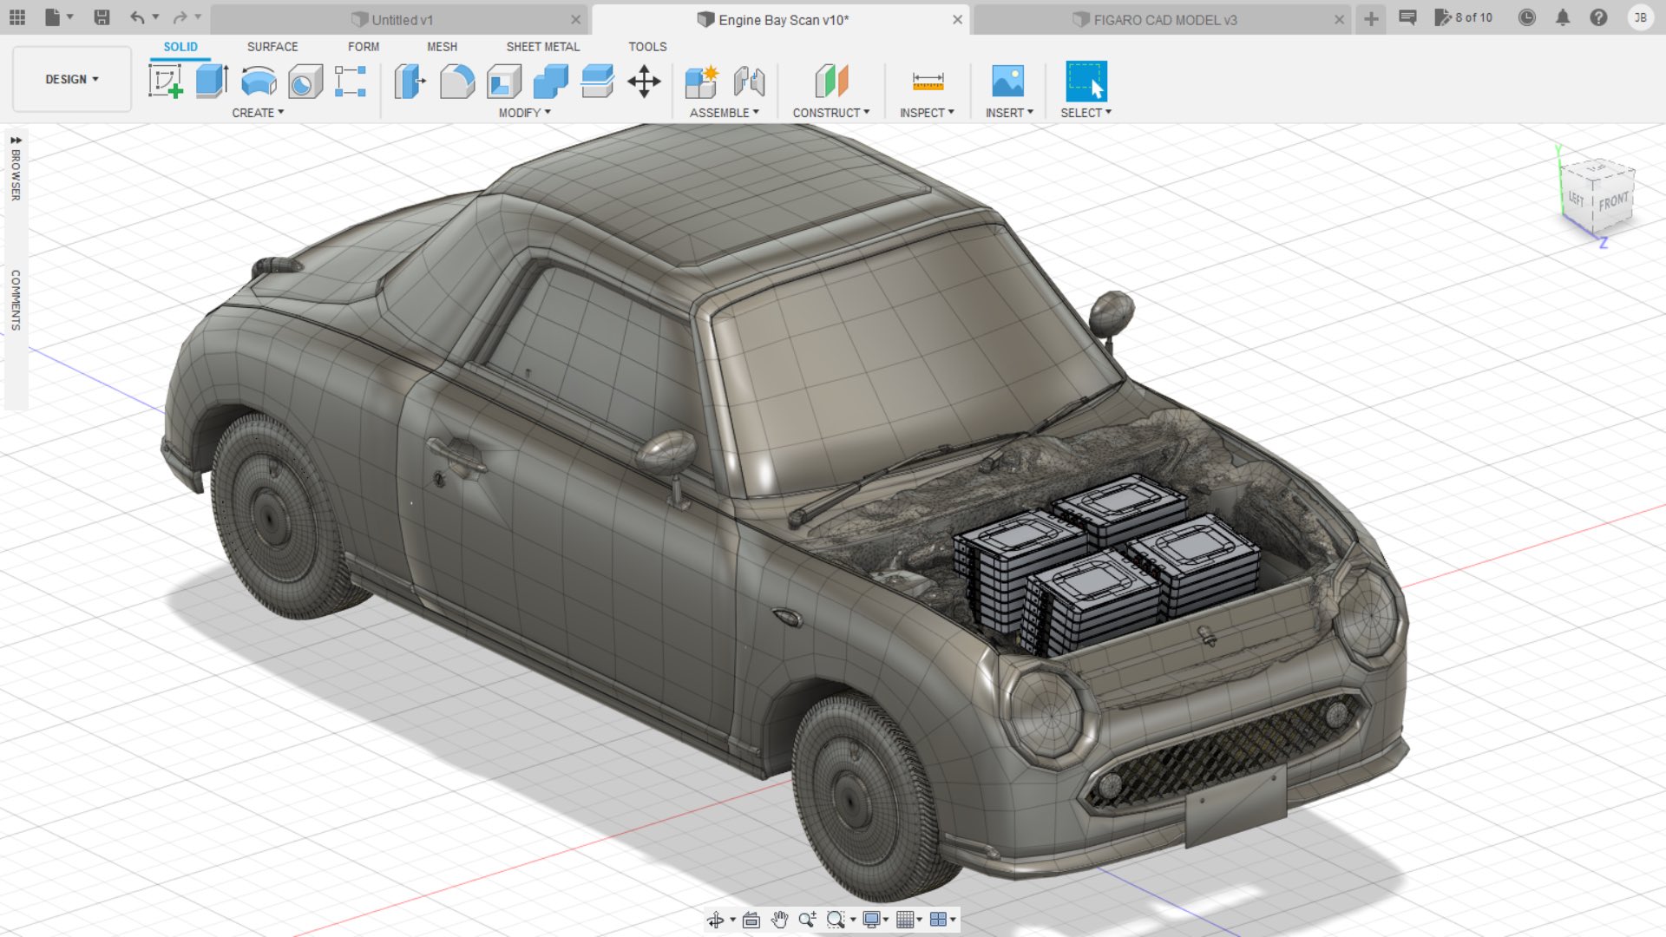The image size is (1666, 937).
Task: Select the TOOLS ribbon tab
Action: [647, 47]
